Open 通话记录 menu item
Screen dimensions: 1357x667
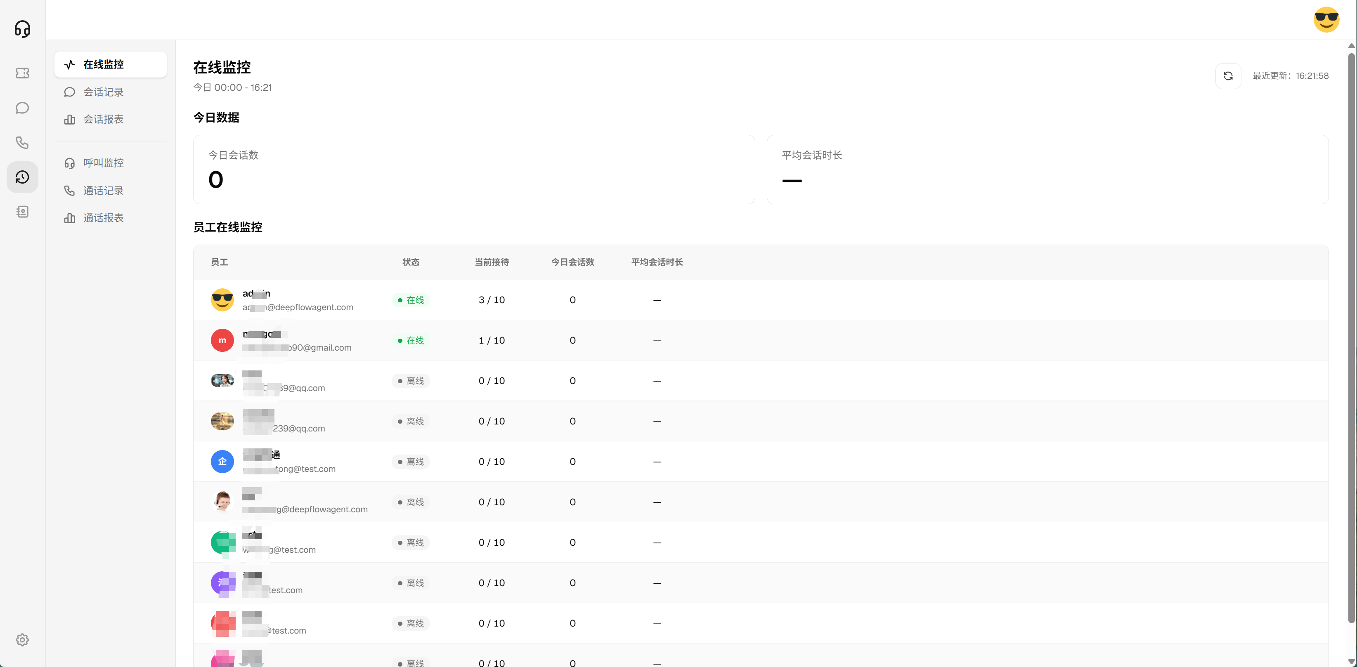(111, 191)
